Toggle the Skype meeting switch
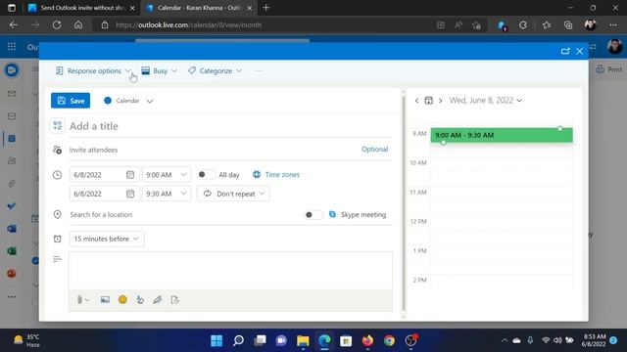The height and width of the screenshot is (352, 627). coord(313,215)
